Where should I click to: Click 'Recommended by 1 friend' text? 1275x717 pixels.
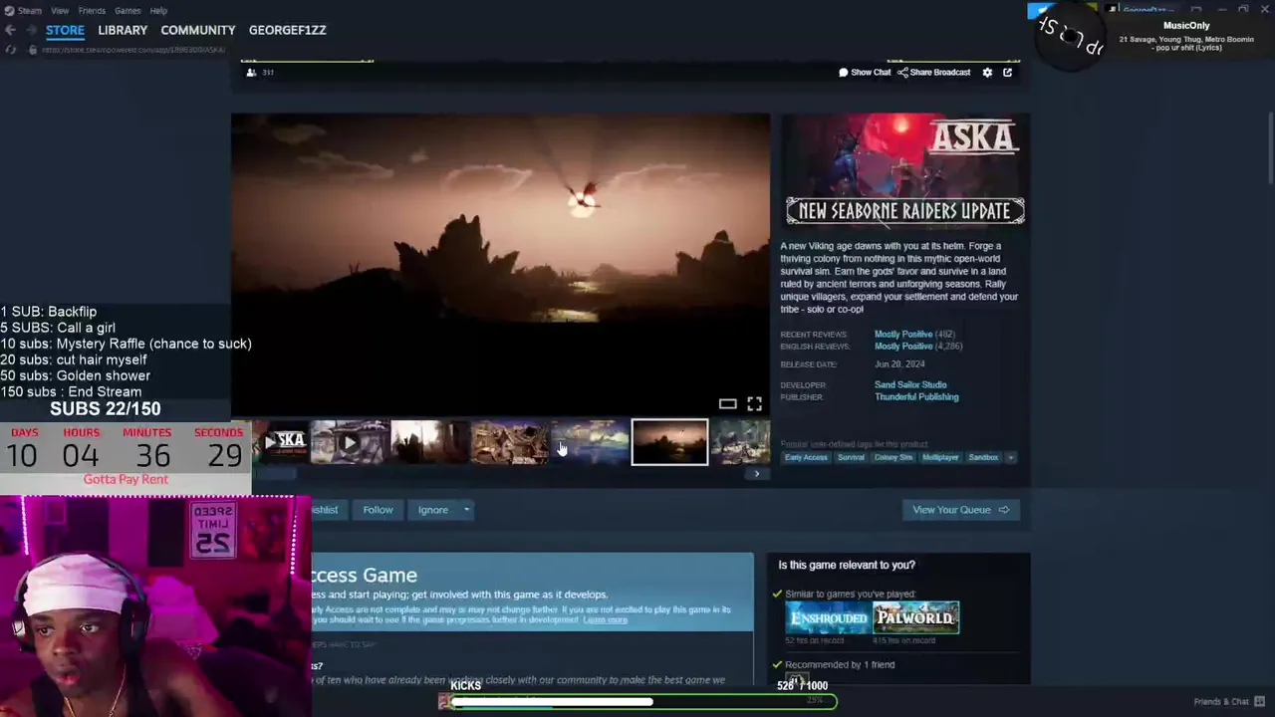[840, 664]
